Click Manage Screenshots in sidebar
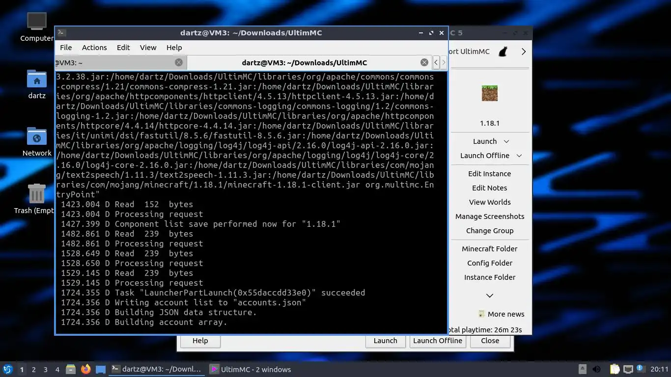The width and height of the screenshot is (671, 377). [x=490, y=216]
